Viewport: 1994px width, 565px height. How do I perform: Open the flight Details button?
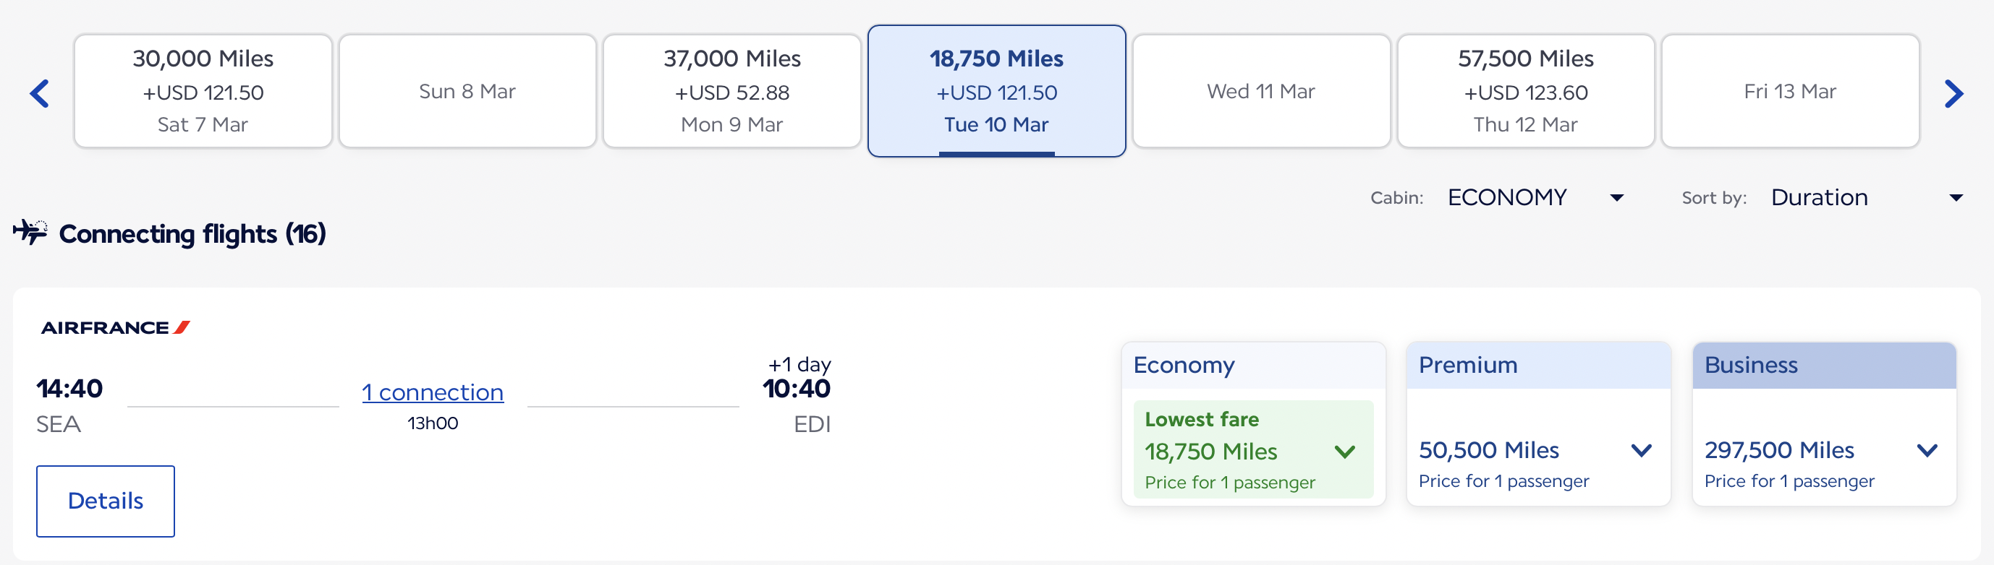pos(106,501)
